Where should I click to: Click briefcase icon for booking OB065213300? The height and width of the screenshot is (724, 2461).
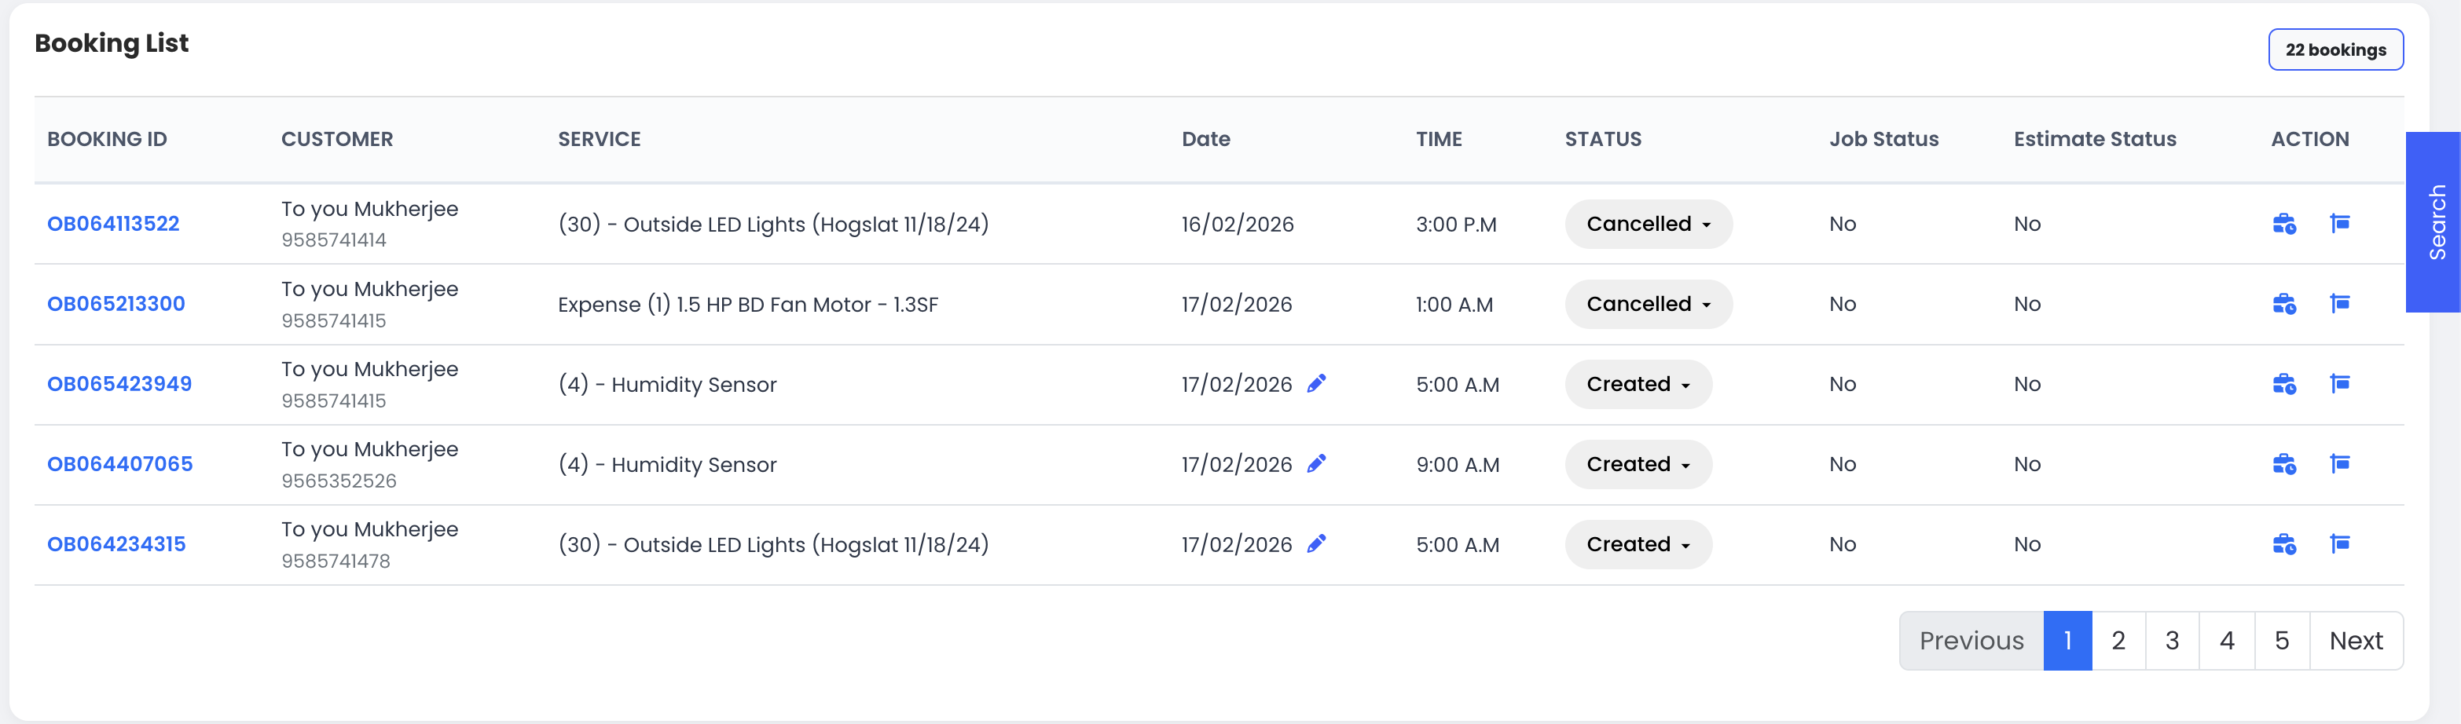click(x=2283, y=305)
